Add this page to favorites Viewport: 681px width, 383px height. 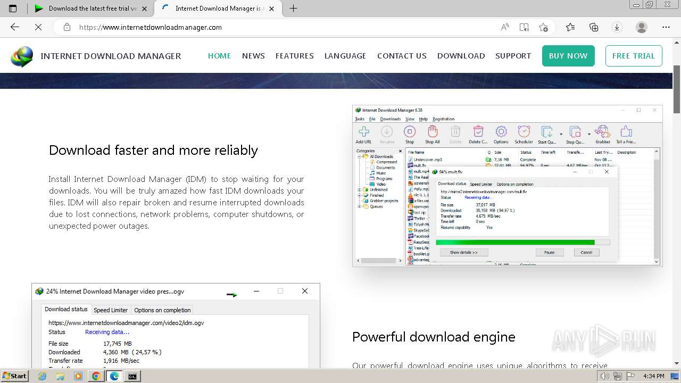pos(543,27)
